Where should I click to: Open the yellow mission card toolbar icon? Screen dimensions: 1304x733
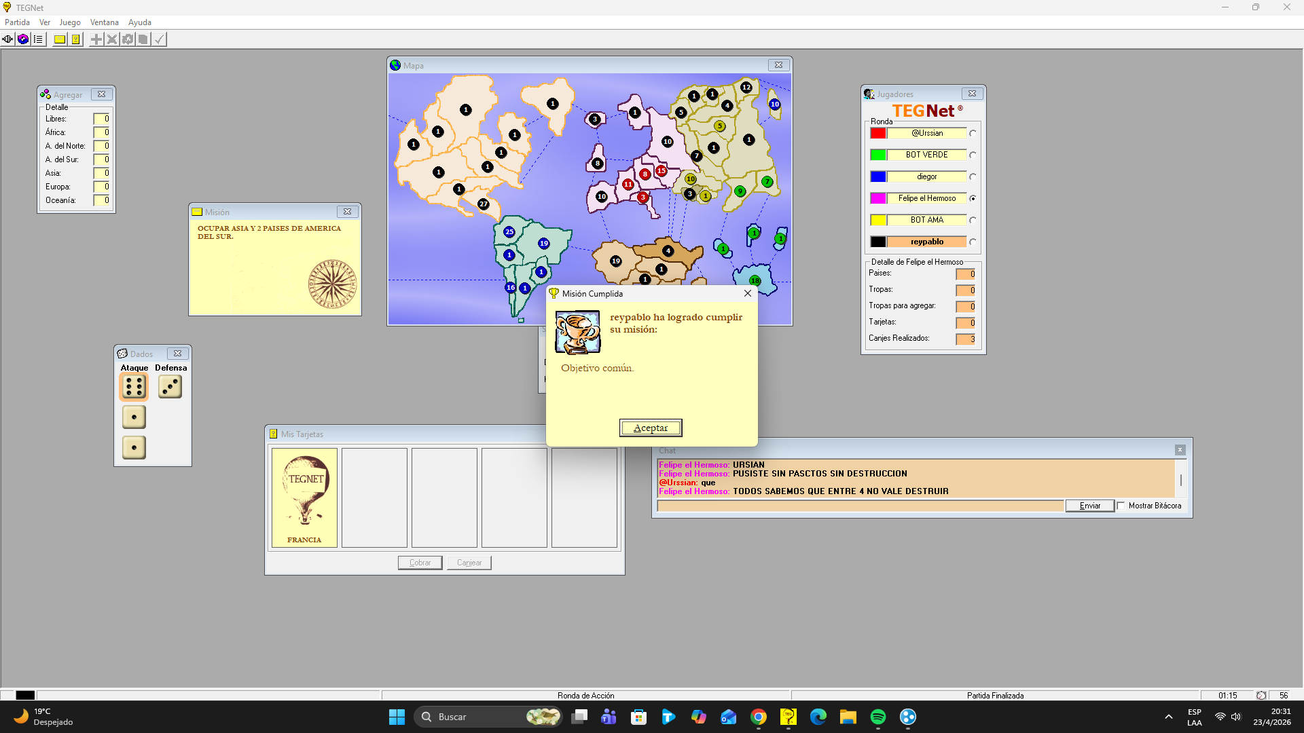60,39
